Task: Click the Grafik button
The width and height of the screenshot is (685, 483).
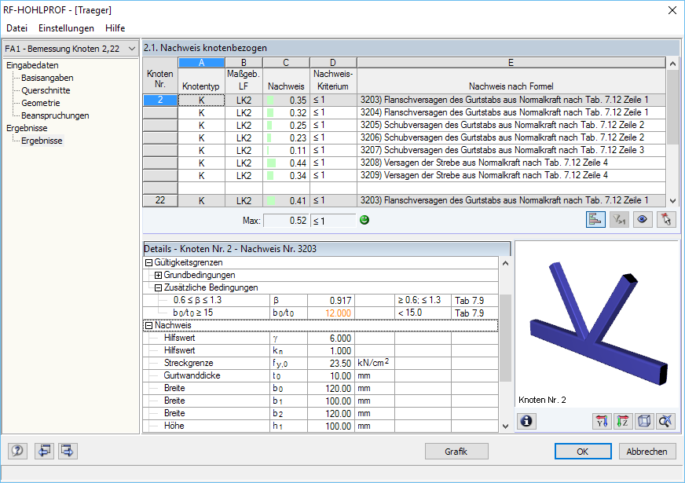Action: point(456,451)
